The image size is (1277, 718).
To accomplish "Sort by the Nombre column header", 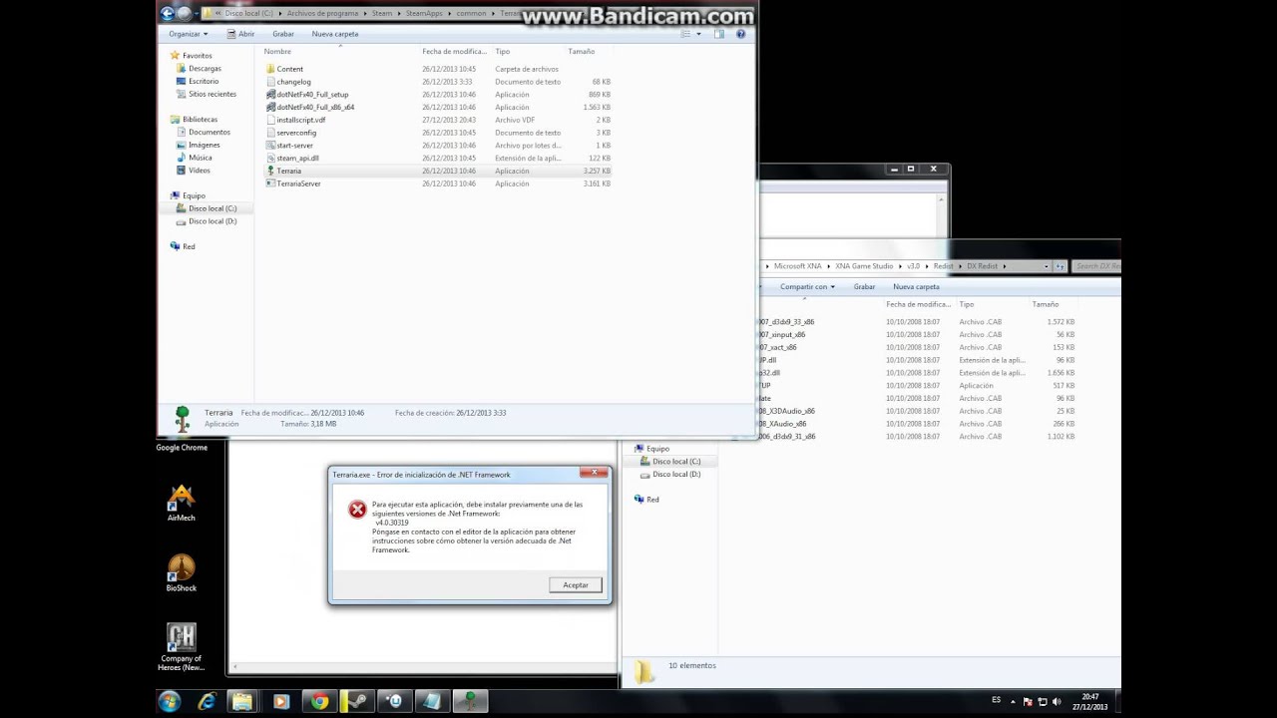I will point(277,52).
